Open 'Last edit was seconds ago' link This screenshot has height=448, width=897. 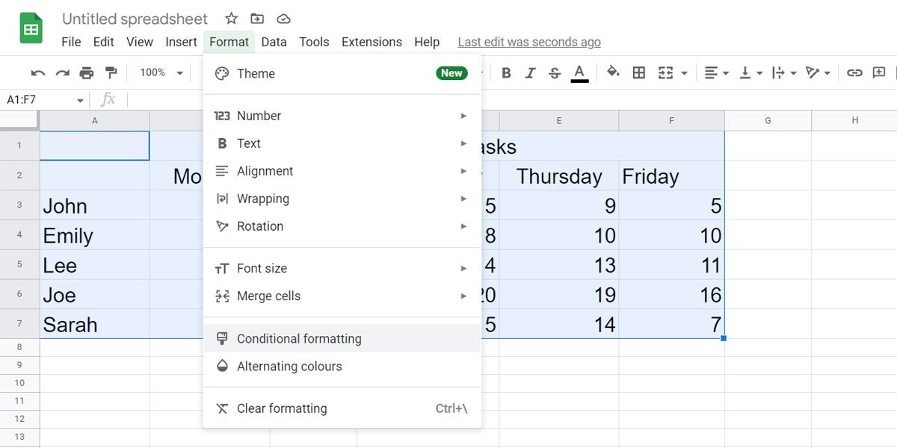click(529, 42)
